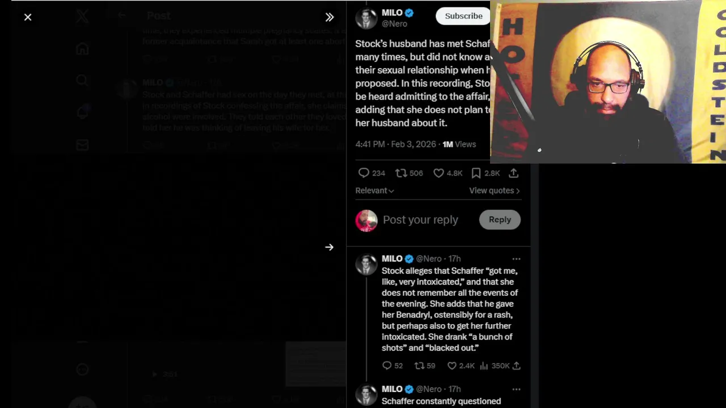Collapse the side panel using double-chevron icon
Image resolution: width=726 pixels, height=408 pixels.
point(330,17)
